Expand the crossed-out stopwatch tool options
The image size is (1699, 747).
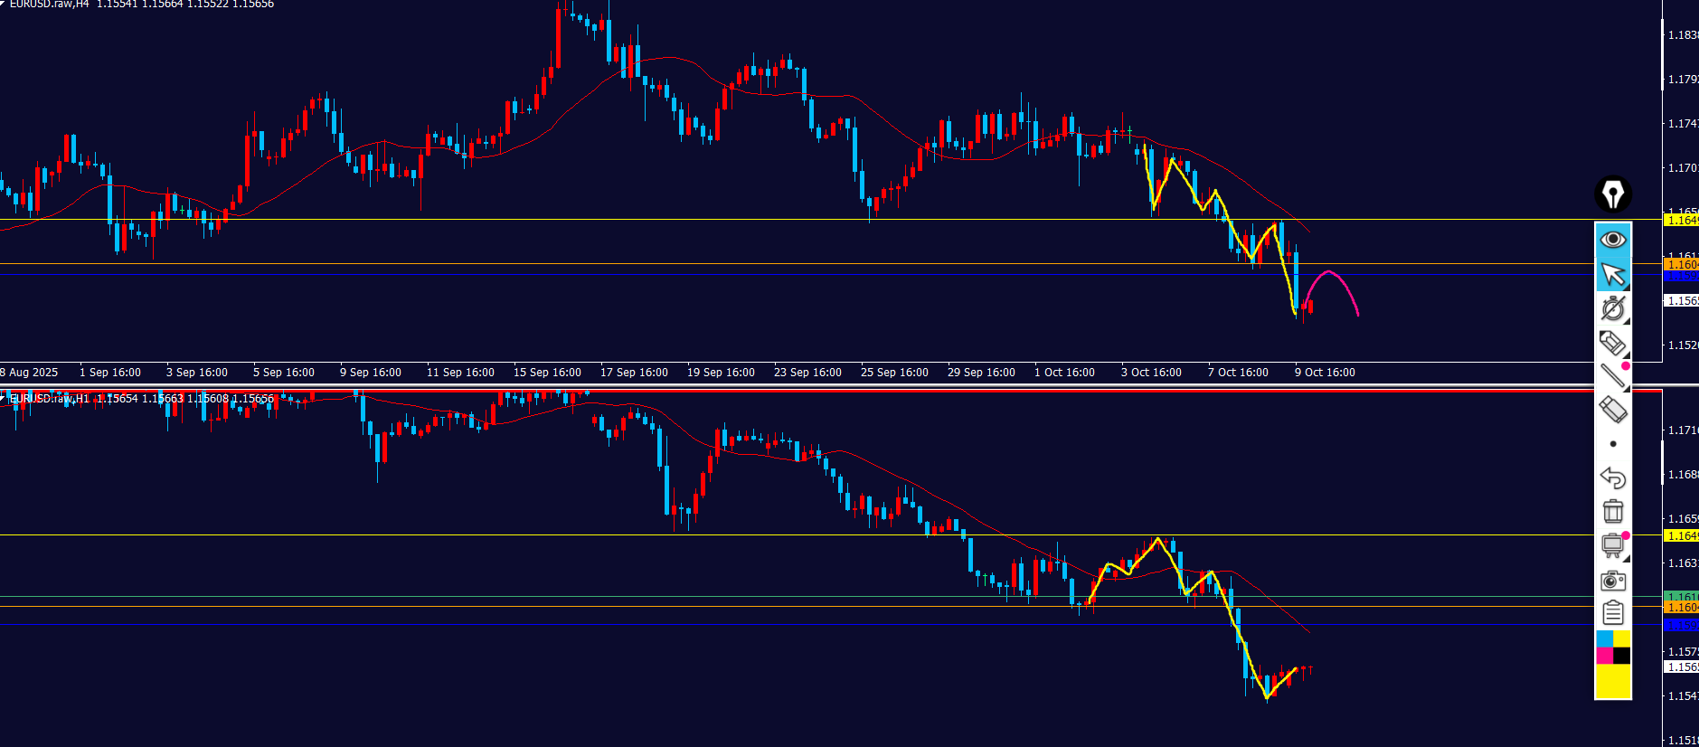tap(1612, 308)
